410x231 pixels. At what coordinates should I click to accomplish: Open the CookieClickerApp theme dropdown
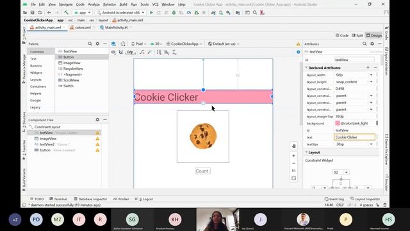[x=184, y=44]
